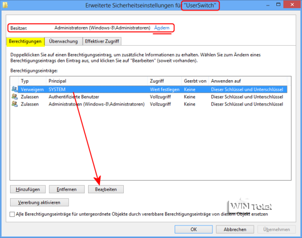Click the Entfernen button
The width and height of the screenshot is (302, 238).
(x=66, y=189)
